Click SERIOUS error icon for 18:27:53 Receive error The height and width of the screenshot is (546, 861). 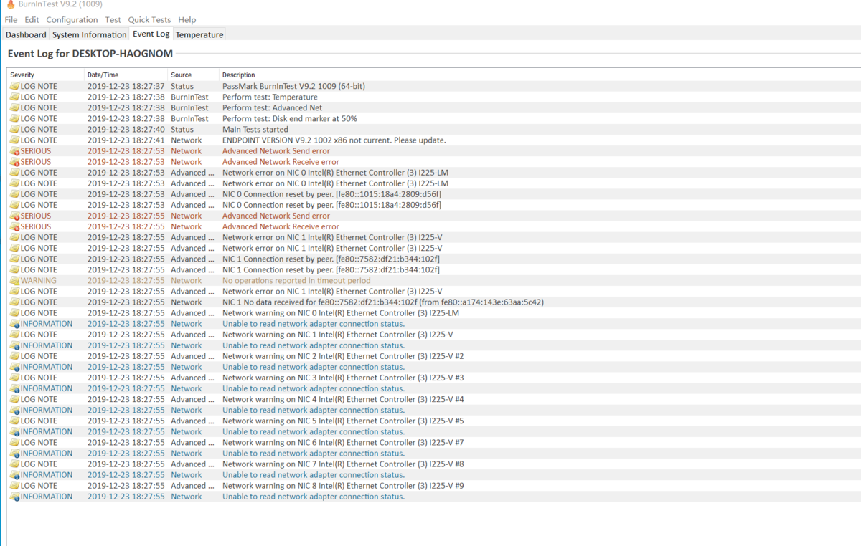[14, 162]
